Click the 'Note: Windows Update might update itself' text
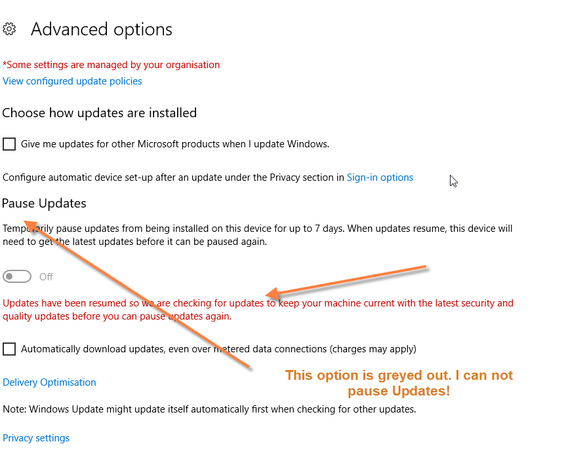This screenshot has width=587, height=461. click(209, 409)
